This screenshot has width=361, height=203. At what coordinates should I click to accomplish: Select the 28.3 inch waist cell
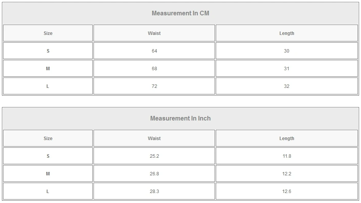154,191
